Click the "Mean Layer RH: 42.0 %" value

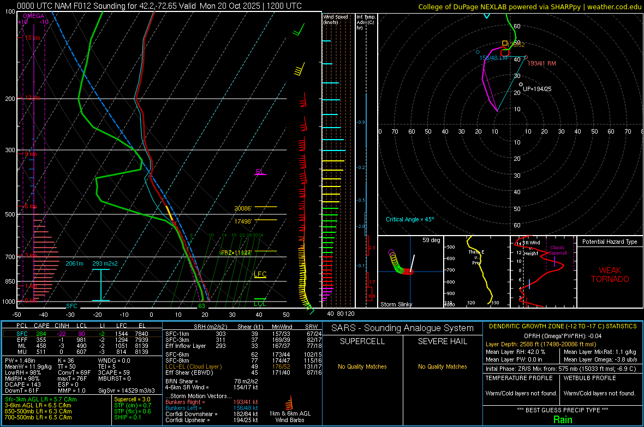coord(515,352)
